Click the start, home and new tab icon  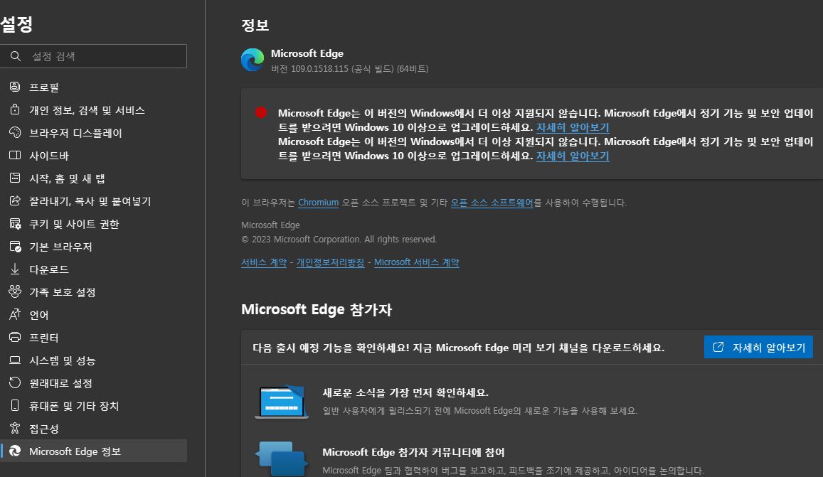pos(15,178)
